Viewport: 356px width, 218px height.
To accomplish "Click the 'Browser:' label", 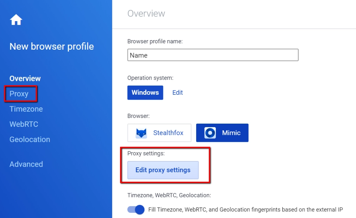I will pyautogui.click(x=138, y=116).
